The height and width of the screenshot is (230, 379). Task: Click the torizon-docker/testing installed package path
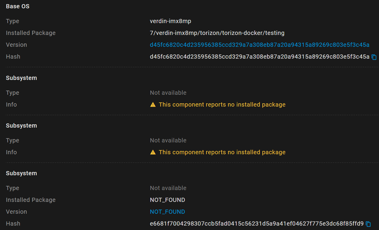pyautogui.click(x=217, y=33)
